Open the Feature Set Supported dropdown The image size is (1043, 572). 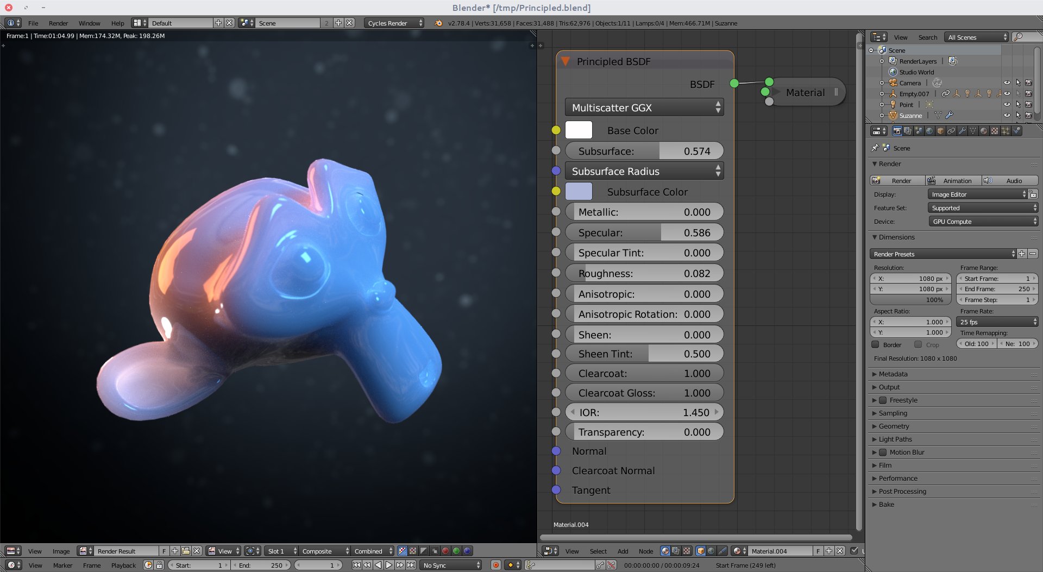[x=983, y=208]
